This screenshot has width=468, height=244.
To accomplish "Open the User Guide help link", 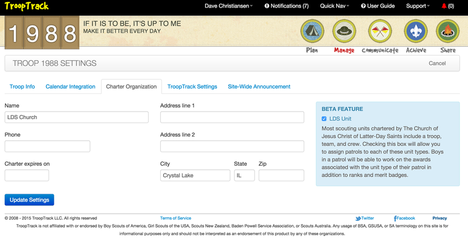I will 377,6.
